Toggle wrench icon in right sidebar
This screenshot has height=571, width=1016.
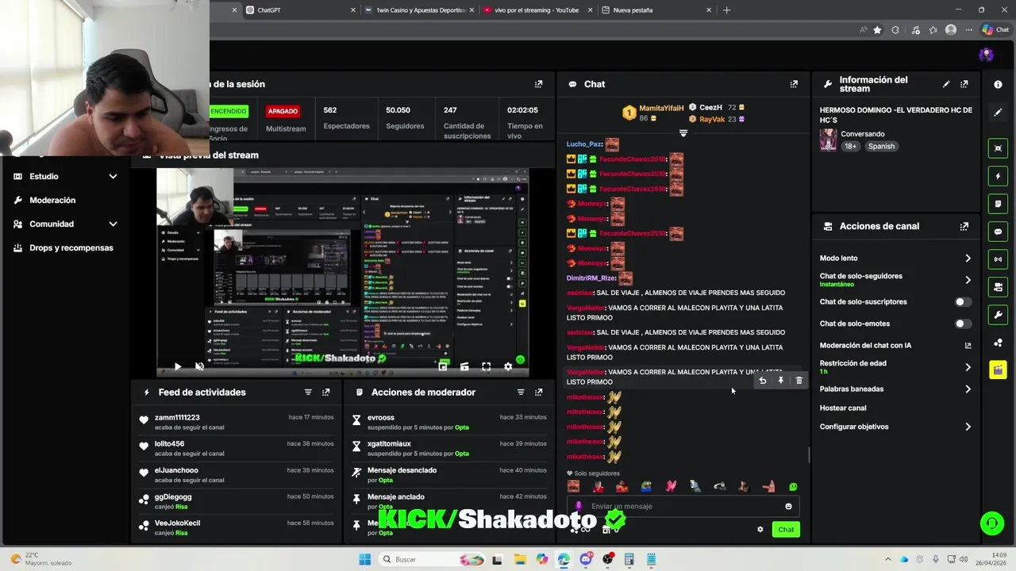coord(998,315)
